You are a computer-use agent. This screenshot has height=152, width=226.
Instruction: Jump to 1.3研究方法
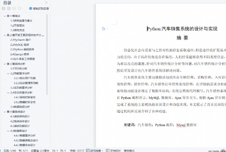[18, 30]
